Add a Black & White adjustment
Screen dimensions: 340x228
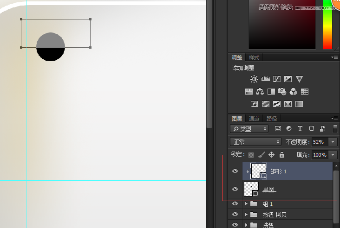pyautogui.click(x=271, y=91)
